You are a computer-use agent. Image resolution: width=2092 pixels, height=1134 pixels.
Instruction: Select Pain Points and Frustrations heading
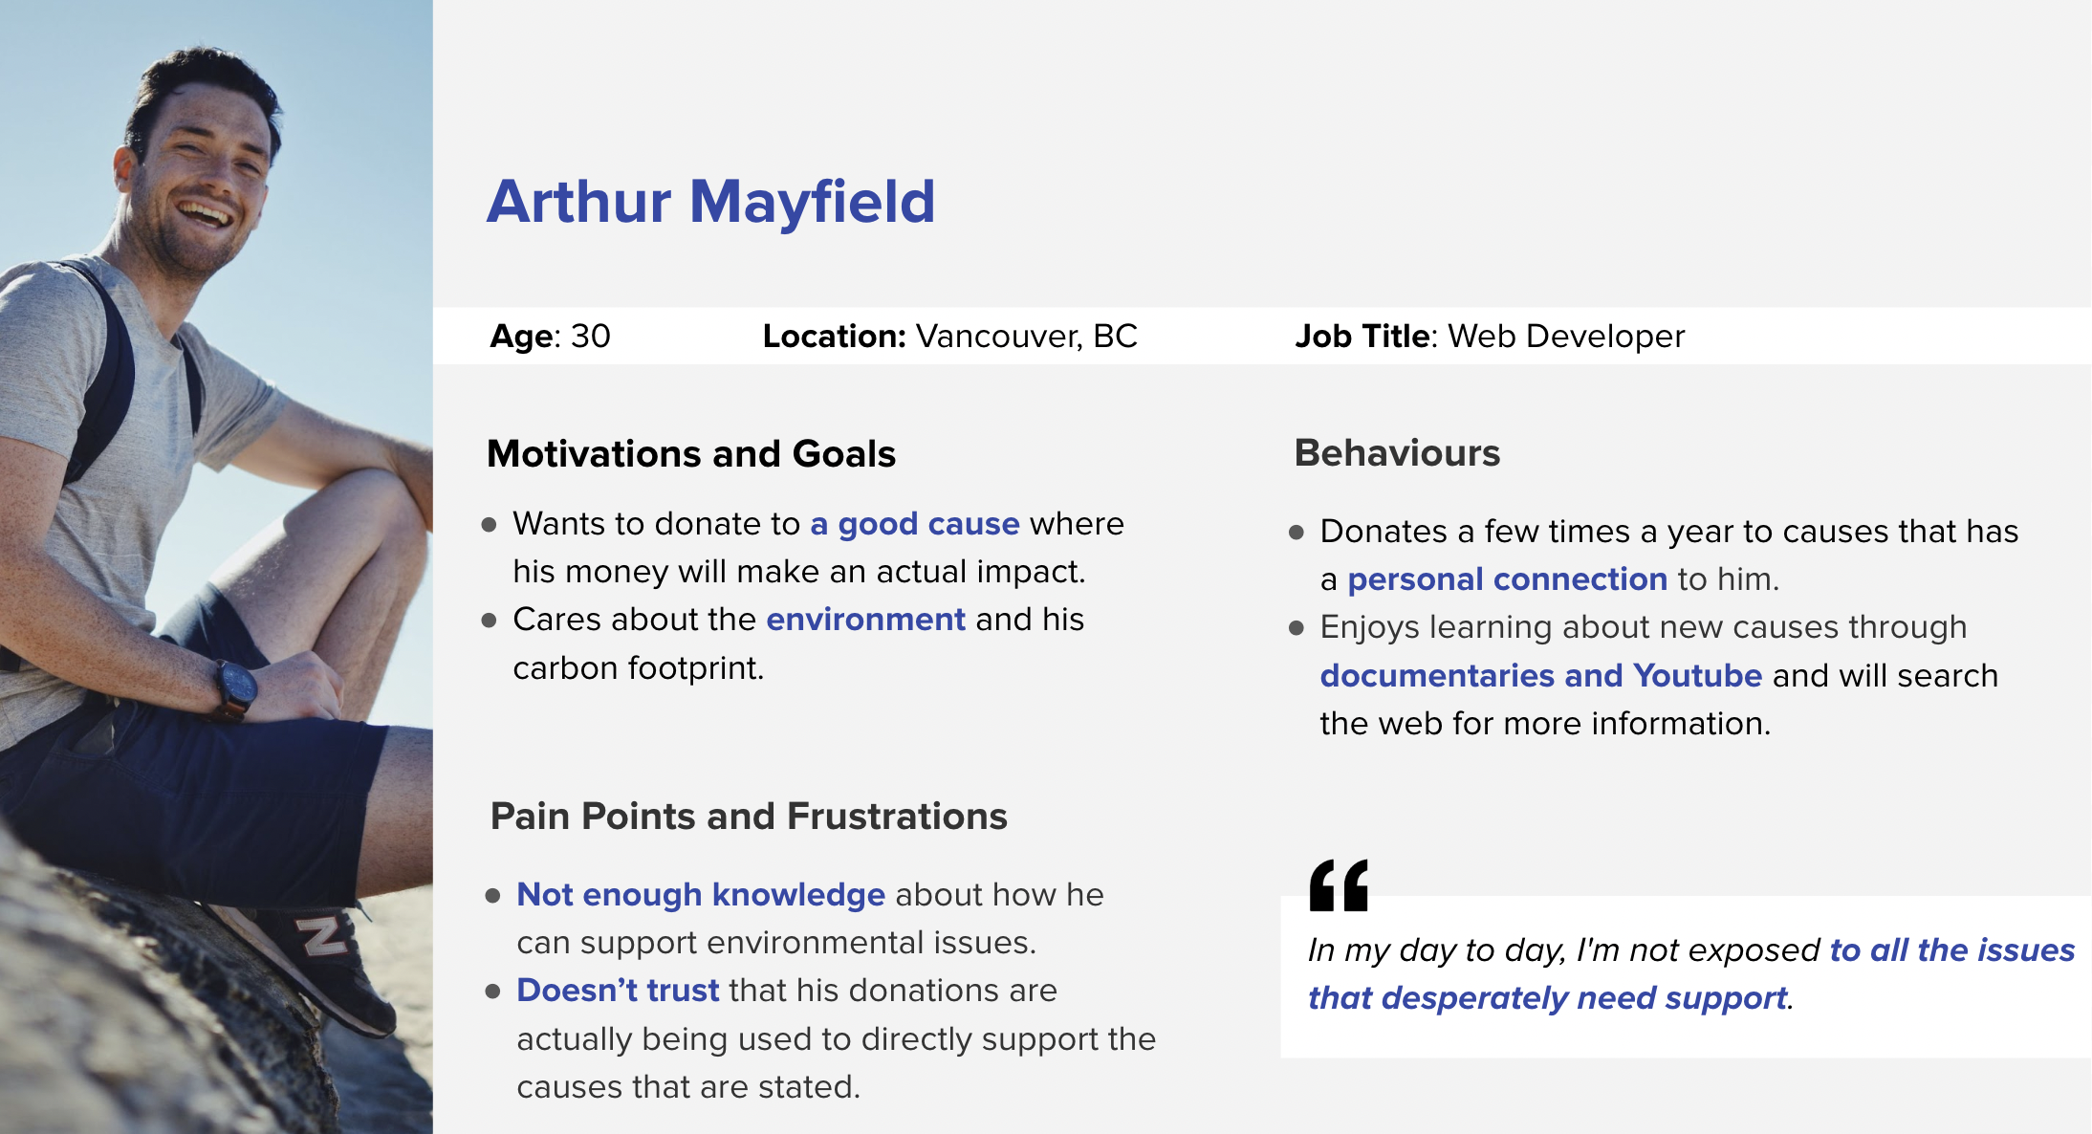(x=749, y=817)
